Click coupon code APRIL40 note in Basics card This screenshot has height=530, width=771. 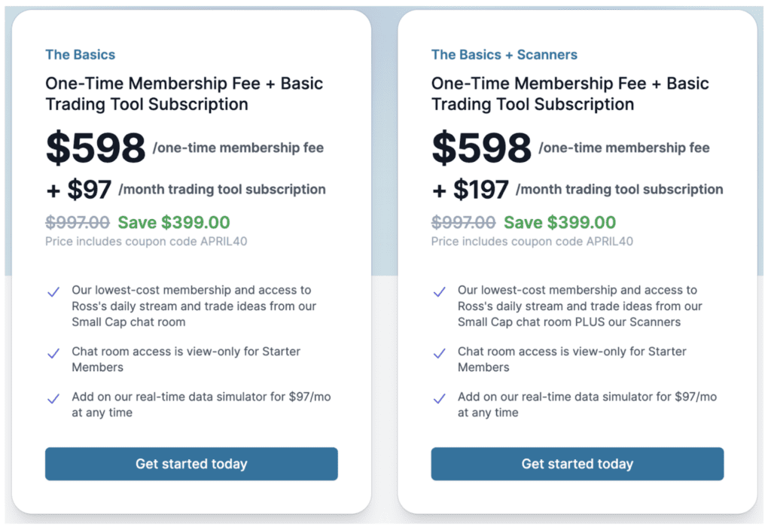click(146, 242)
